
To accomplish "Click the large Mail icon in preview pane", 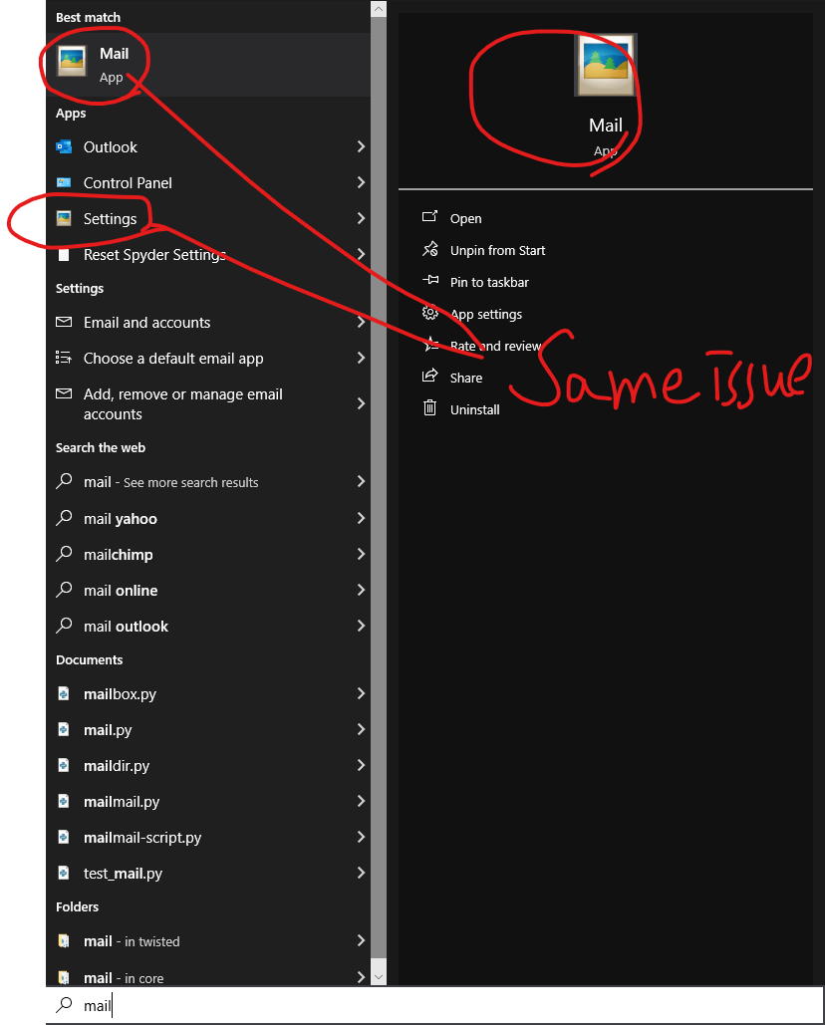I will (606, 66).
